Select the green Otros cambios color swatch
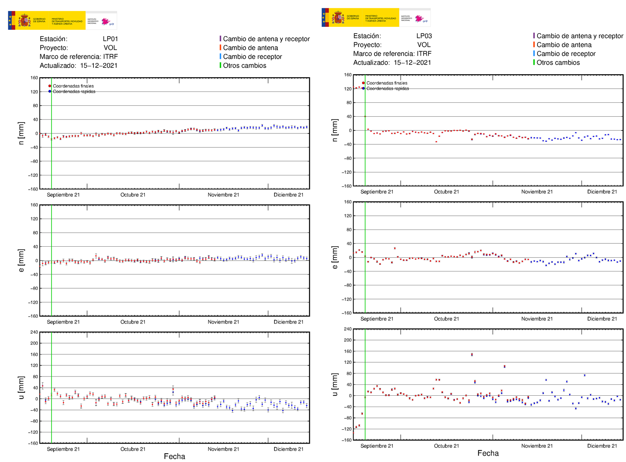 click(220, 65)
